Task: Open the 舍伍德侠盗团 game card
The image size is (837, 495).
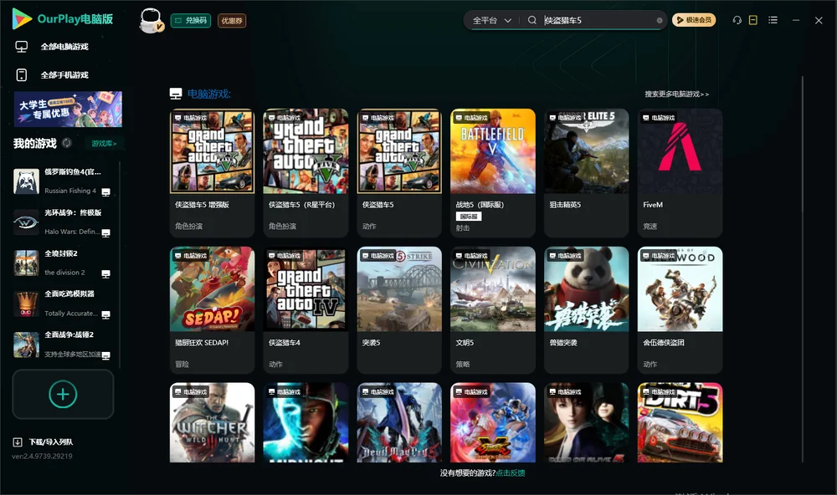Action: [x=680, y=310]
